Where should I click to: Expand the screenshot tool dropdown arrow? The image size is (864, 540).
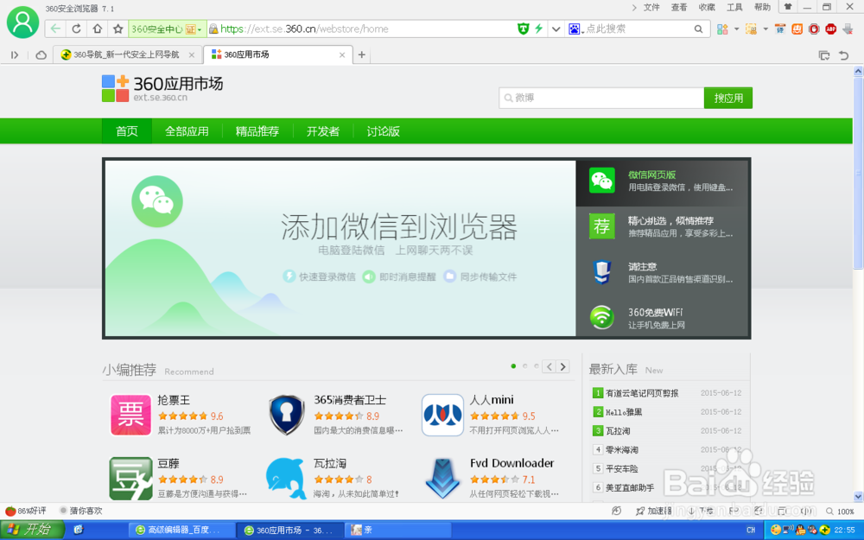click(766, 29)
